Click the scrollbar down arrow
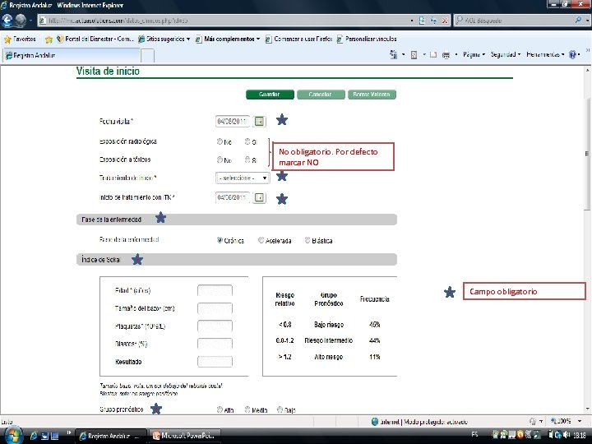 point(587,409)
